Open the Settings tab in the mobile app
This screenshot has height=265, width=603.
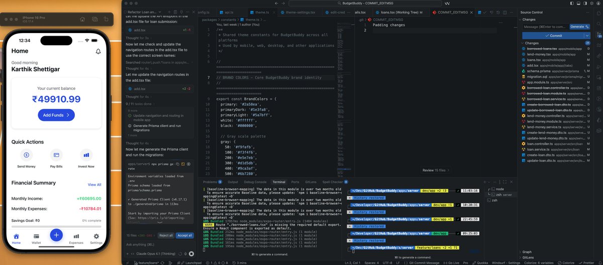(96, 238)
